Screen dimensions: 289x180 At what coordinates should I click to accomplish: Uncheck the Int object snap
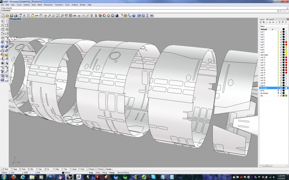(x=46, y=169)
